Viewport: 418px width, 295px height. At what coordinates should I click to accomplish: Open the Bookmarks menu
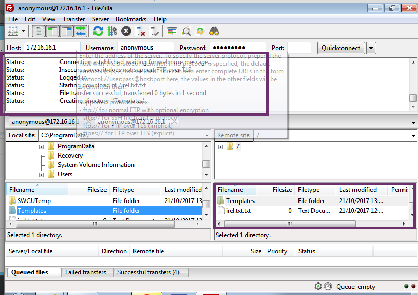131,19
